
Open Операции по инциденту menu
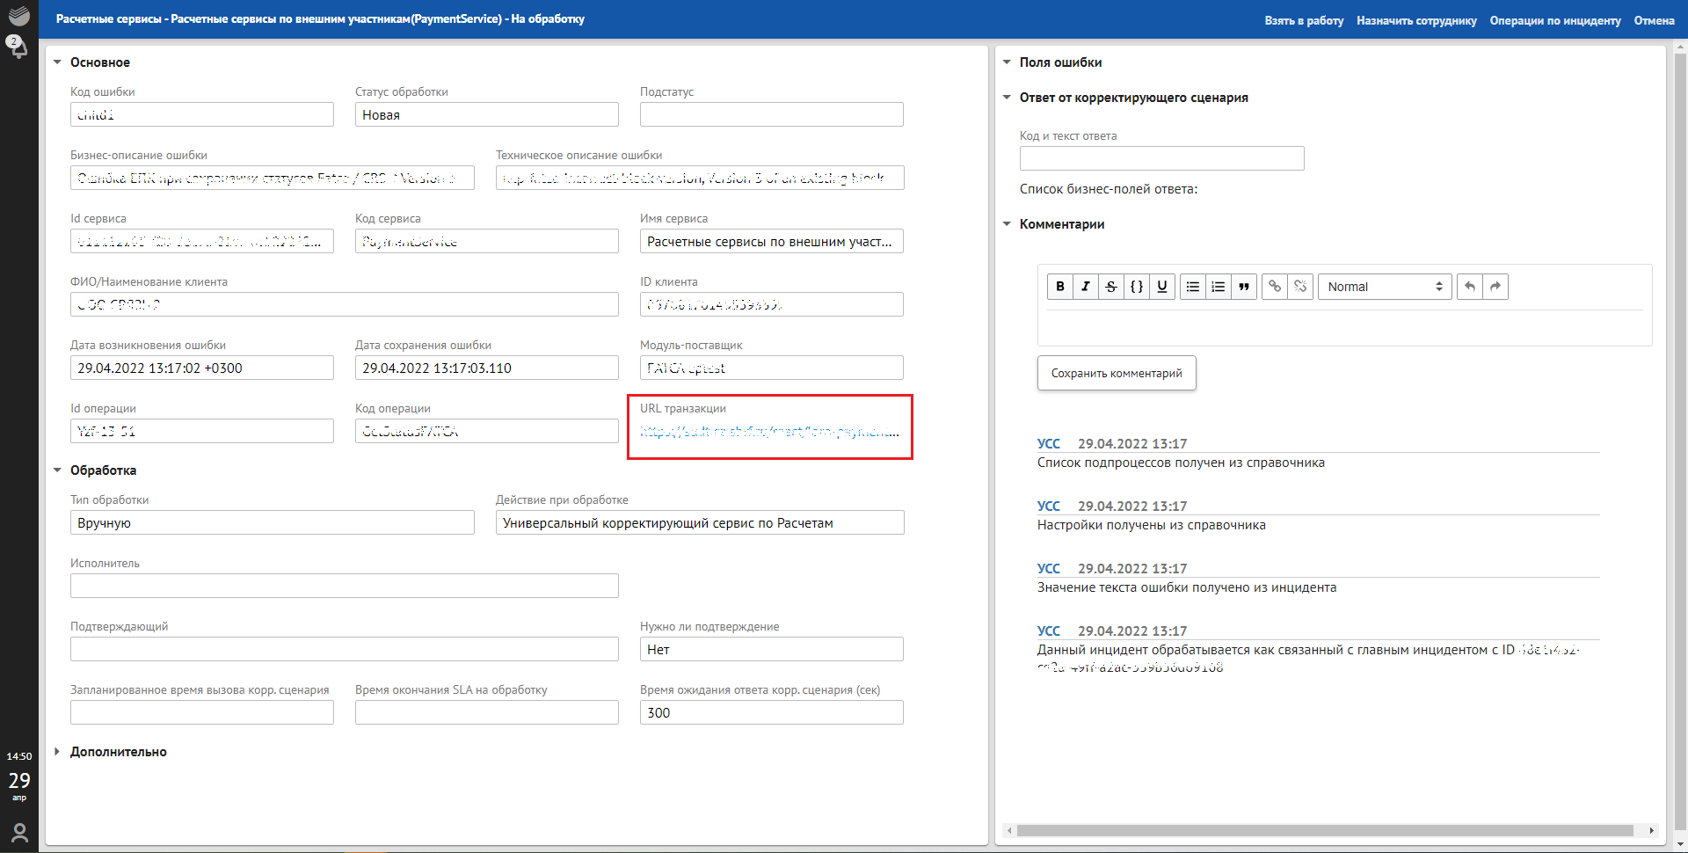1554,20
